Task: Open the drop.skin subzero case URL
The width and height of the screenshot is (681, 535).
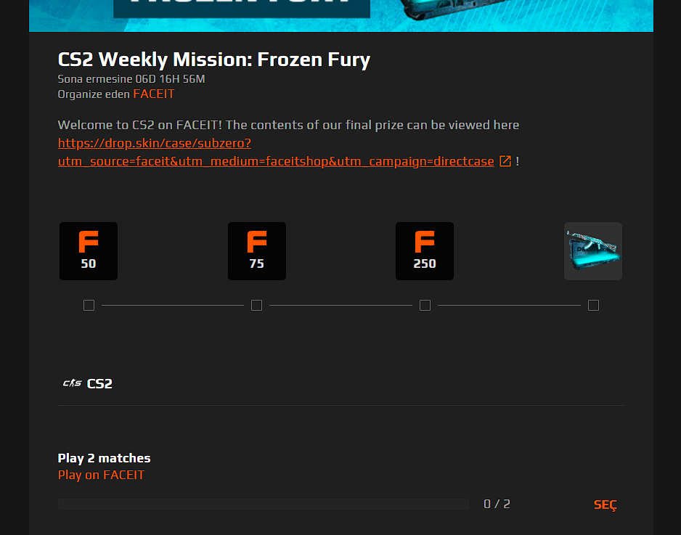Action: pyautogui.click(x=276, y=152)
